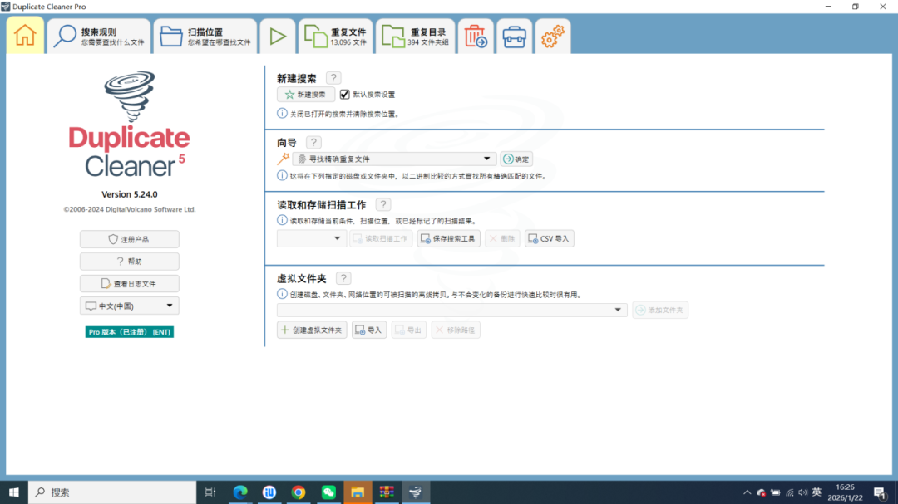898x504 pixels.
Task: Click the volume icon in system tray
Action: coord(803,492)
